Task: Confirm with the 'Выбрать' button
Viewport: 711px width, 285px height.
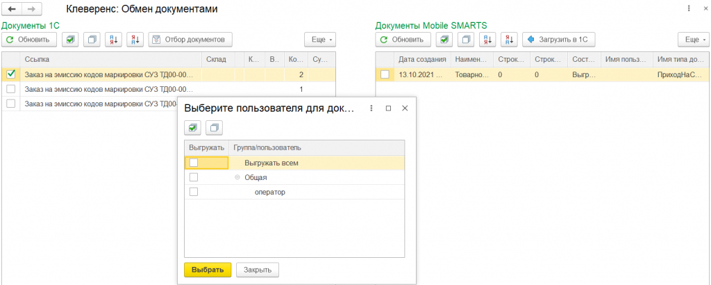Action: coord(208,270)
